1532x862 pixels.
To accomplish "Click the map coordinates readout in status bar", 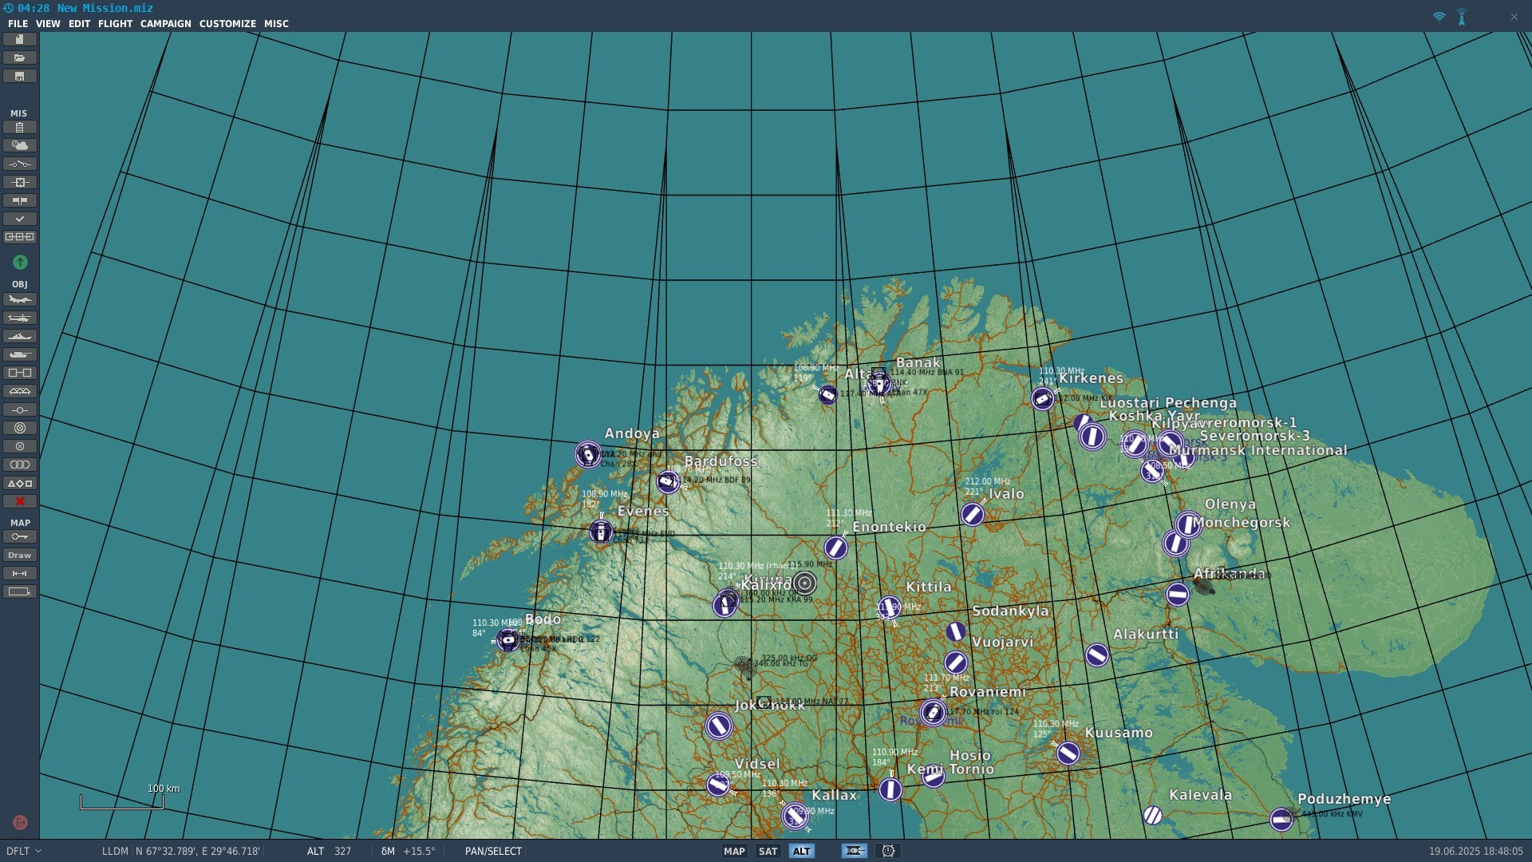I will [x=197, y=851].
